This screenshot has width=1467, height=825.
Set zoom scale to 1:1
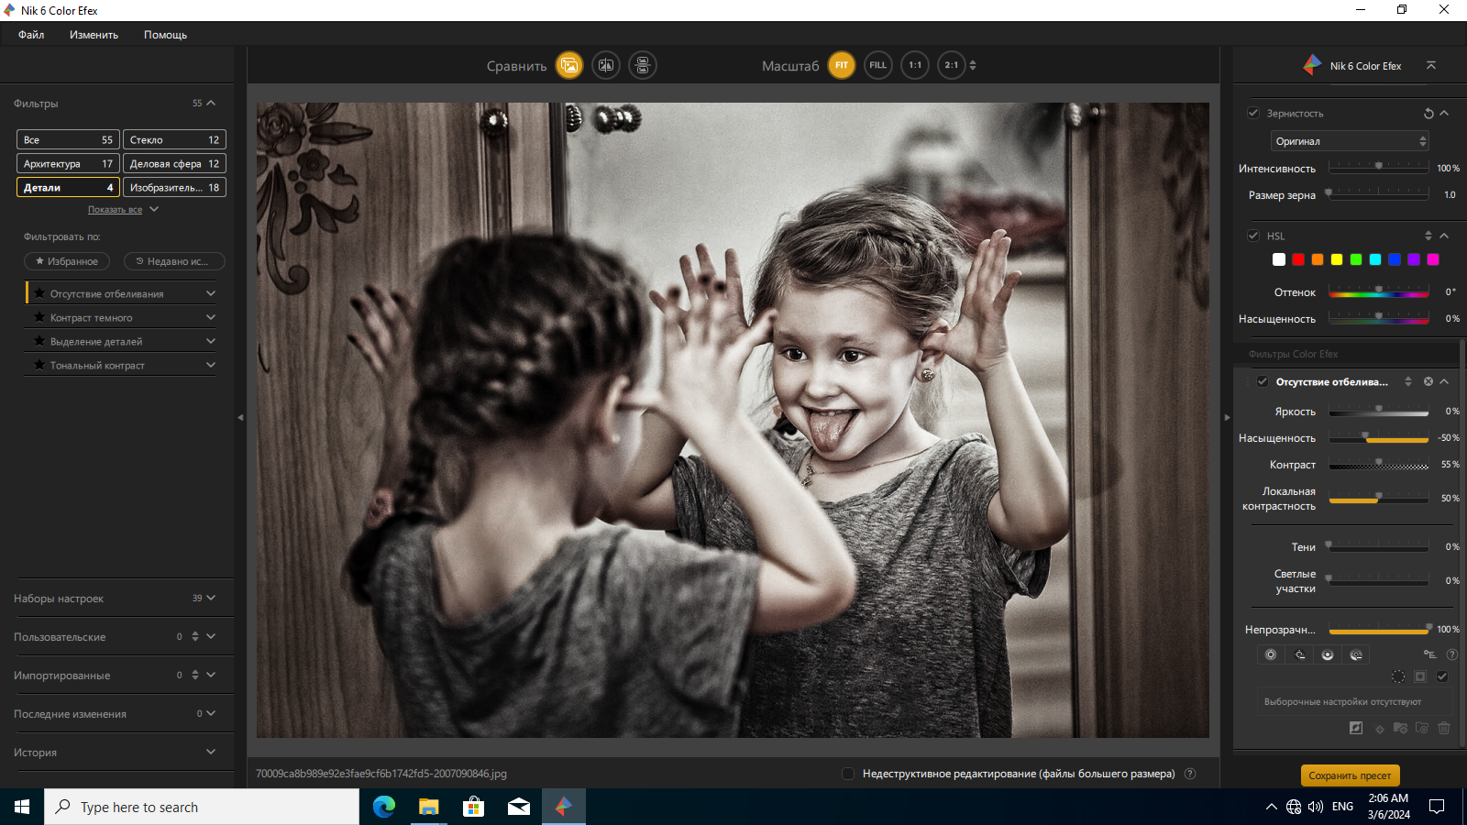click(915, 65)
